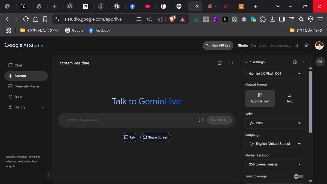Click the Run button

[x=219, y=120]
